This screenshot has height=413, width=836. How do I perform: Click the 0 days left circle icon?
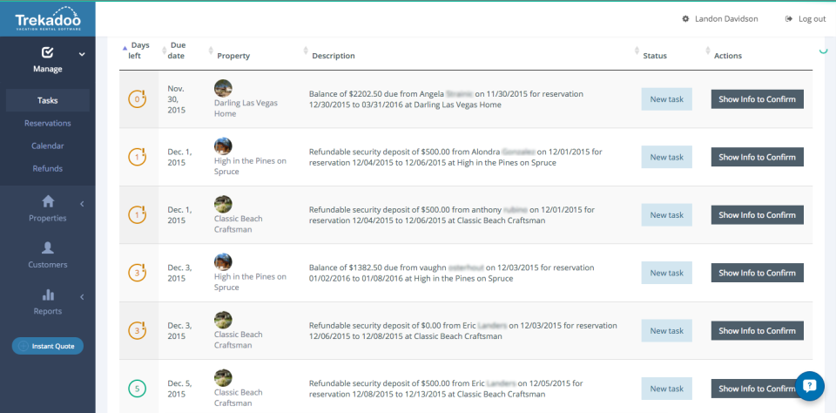point(137,99)
